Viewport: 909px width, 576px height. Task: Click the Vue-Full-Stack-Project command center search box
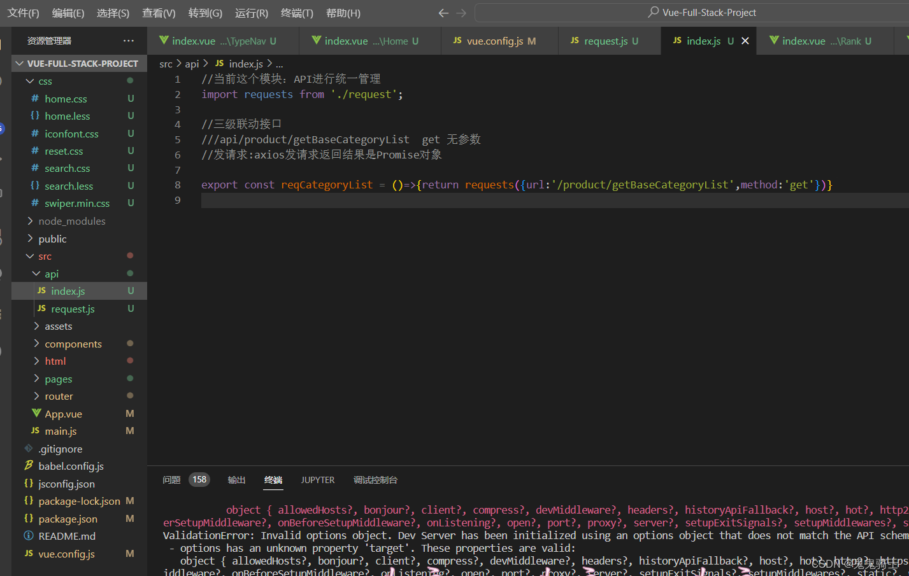point(692,13)
